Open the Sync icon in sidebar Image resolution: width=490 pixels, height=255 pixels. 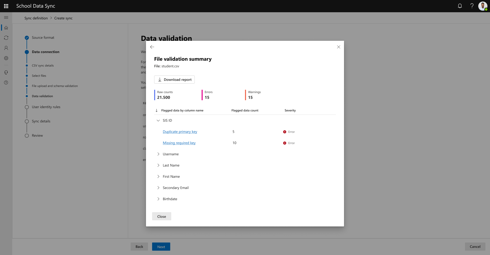coord(6,38)
